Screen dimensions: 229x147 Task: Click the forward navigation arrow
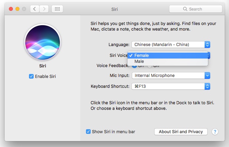(x=44, y=9)
